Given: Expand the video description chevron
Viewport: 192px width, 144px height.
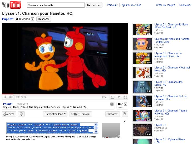Looking at the screenshot, I should click(112, 104).
